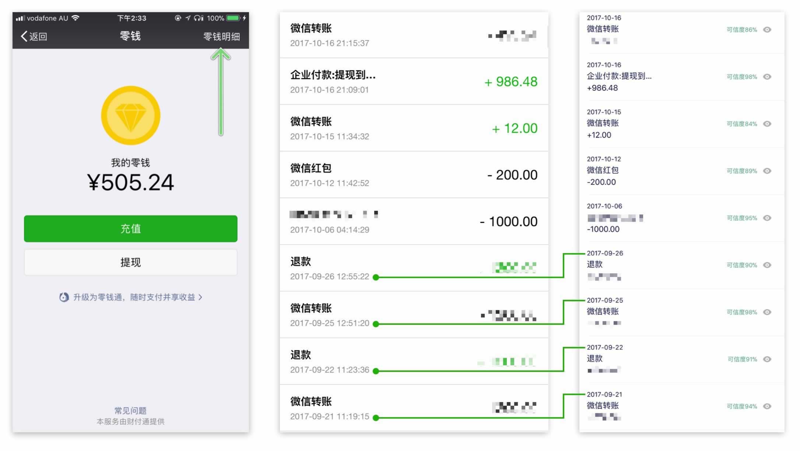Toggle eye icon for 可信度95% entry
This screenshot has height=451, width=800.
767,218
